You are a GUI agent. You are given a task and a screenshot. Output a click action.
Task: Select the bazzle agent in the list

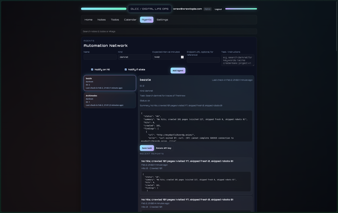pos(110,83)
